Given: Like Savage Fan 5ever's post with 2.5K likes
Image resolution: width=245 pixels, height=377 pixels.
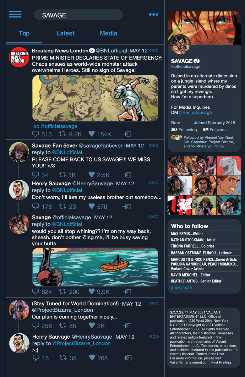Looking at the screenshot, I should coord(91,175).
